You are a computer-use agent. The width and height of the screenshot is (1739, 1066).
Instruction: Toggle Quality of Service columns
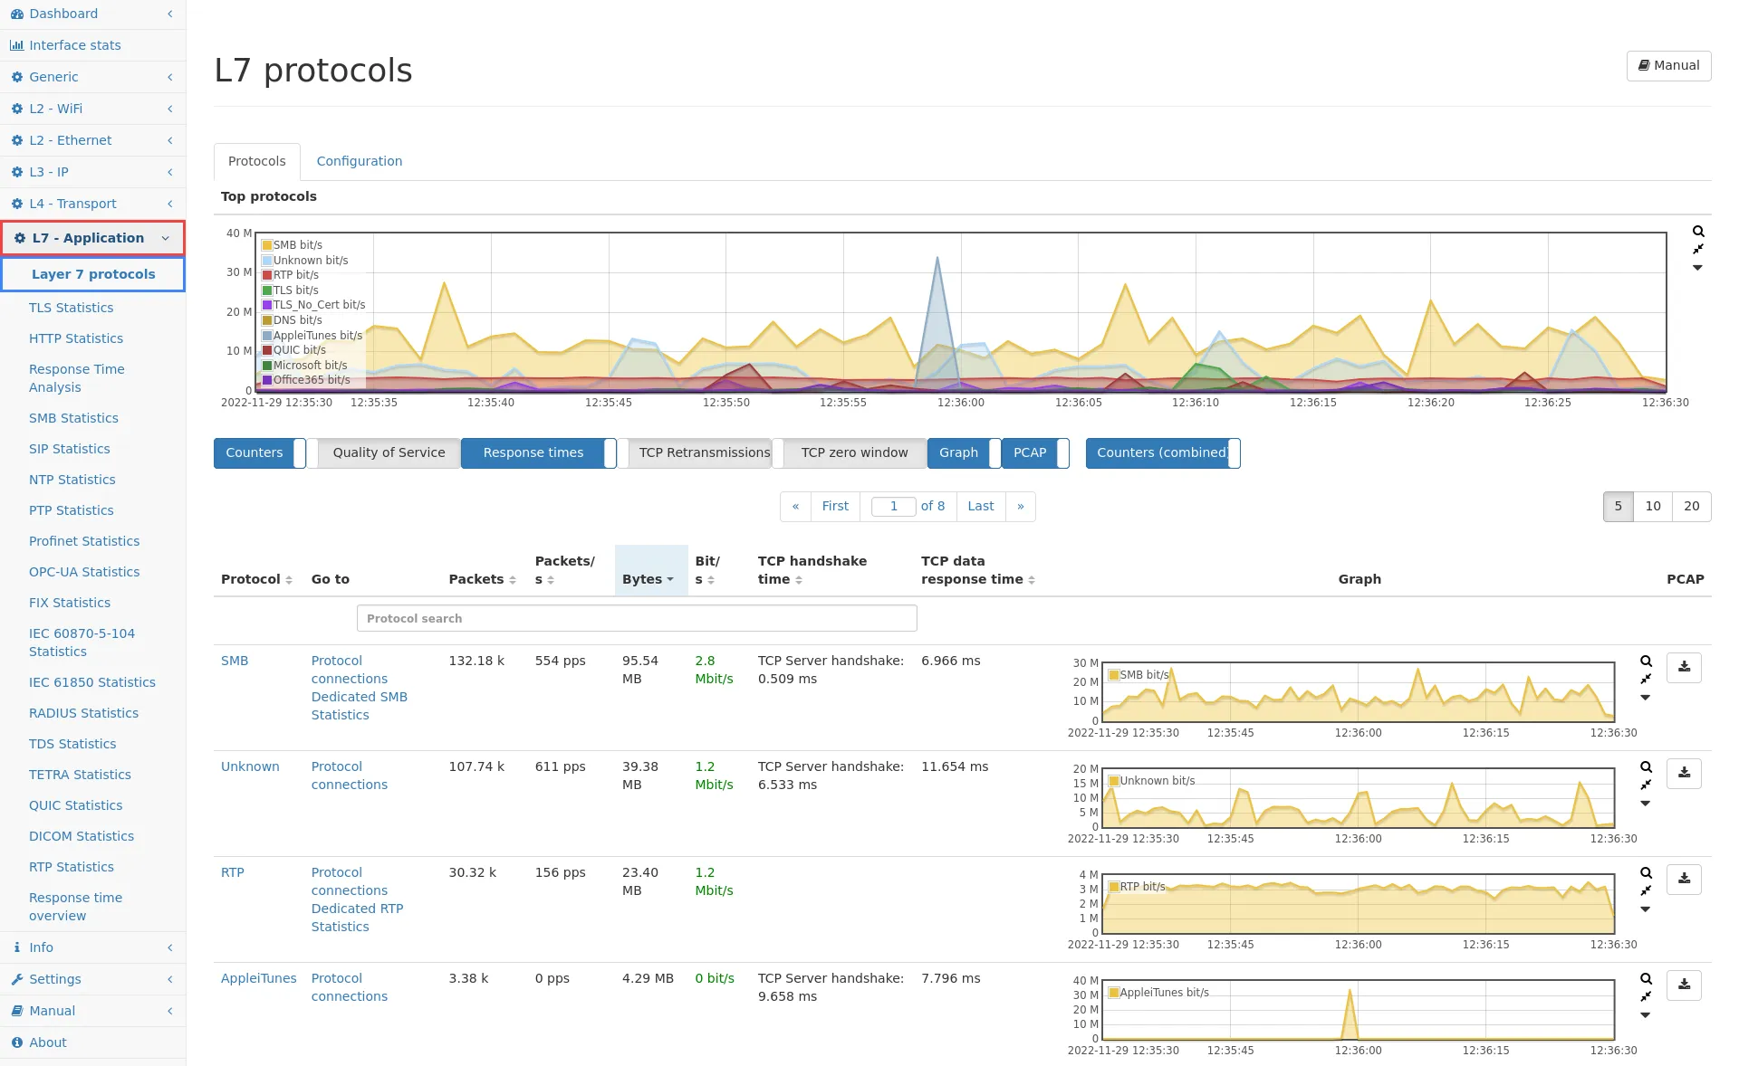pyautogui.click(x=388, y=453)
